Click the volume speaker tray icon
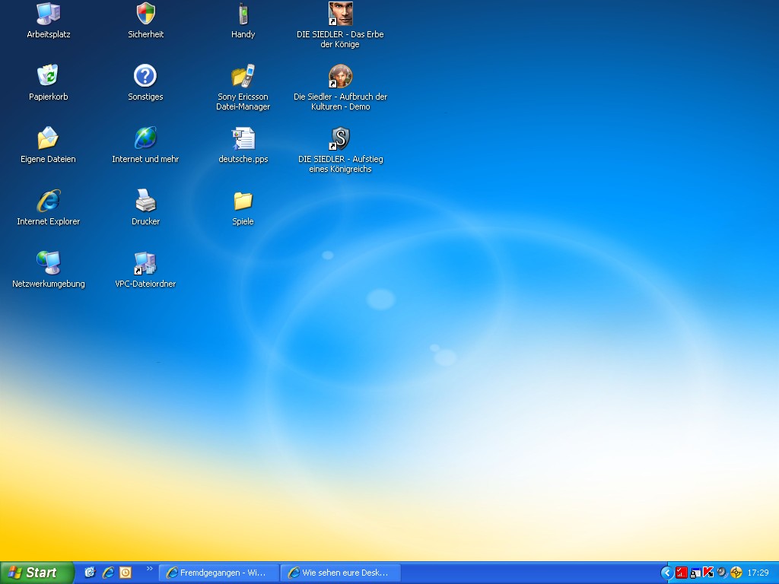Screen dimensions: 779x584 (722, 573)
